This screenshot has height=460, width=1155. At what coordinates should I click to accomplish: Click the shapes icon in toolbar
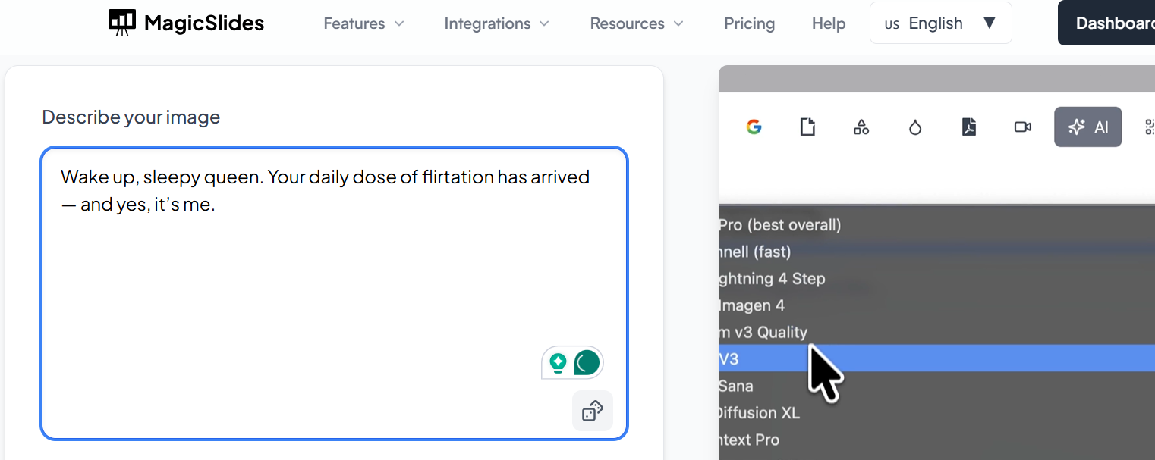point(861,127)
